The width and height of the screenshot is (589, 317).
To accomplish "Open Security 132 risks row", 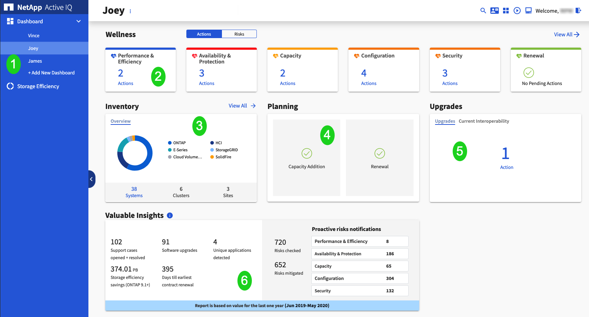I will [x=360, y=291].
